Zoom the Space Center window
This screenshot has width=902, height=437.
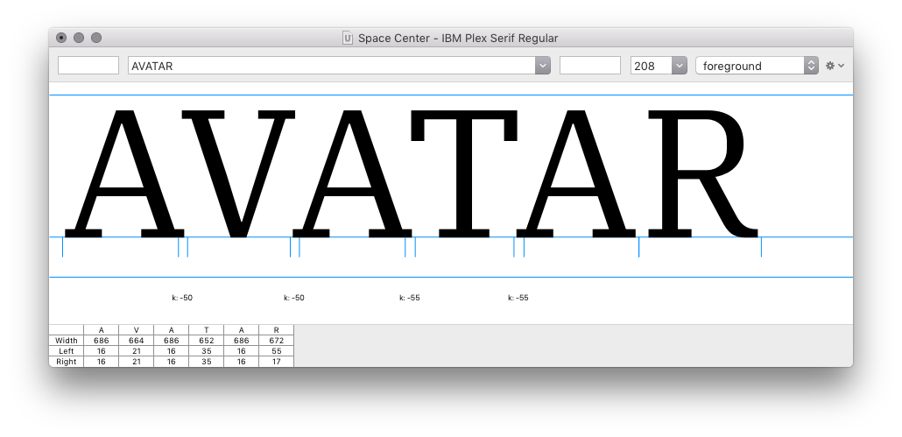point(96,38)
